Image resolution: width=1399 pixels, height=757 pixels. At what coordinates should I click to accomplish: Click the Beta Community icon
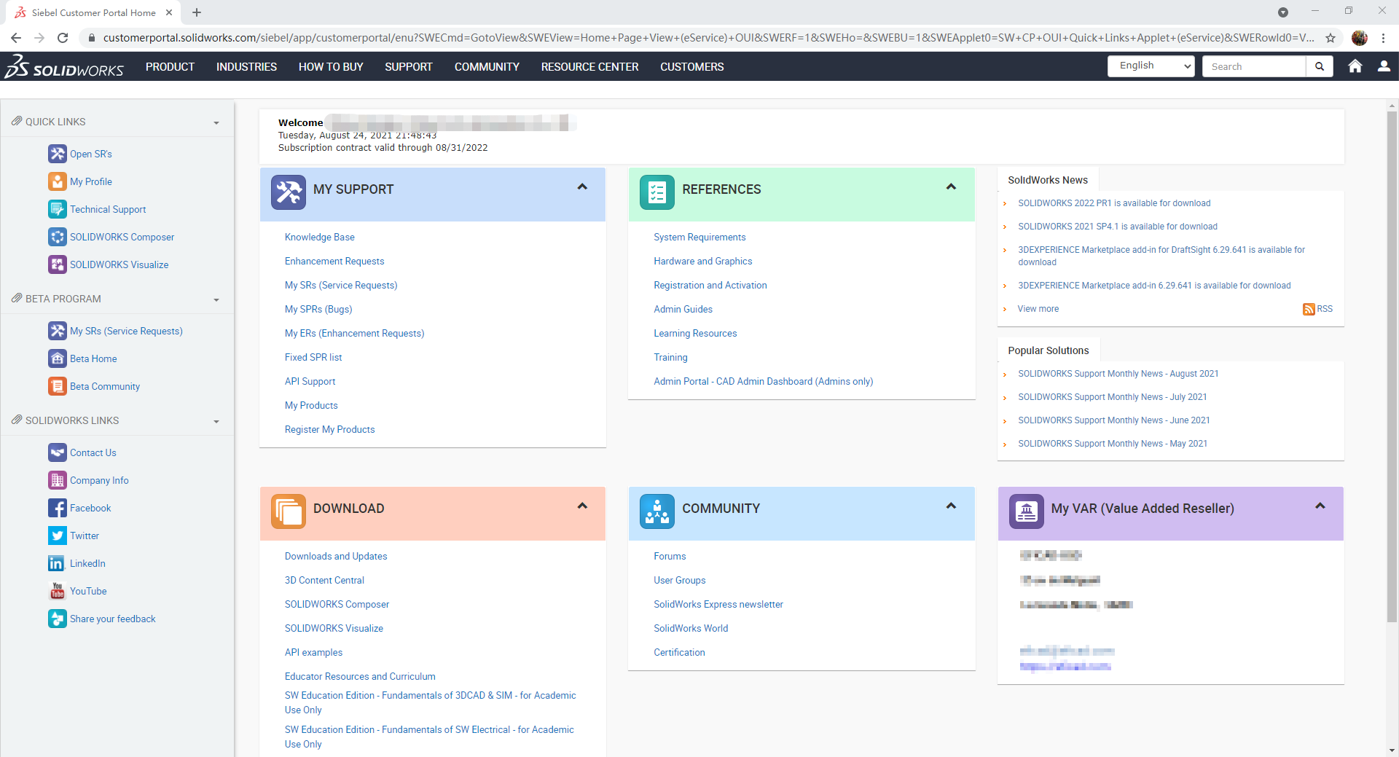tap(57, 386)
